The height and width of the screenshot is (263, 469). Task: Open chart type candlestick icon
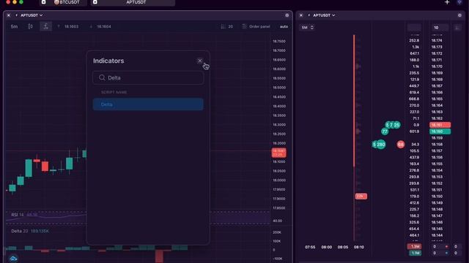point(30,26)
